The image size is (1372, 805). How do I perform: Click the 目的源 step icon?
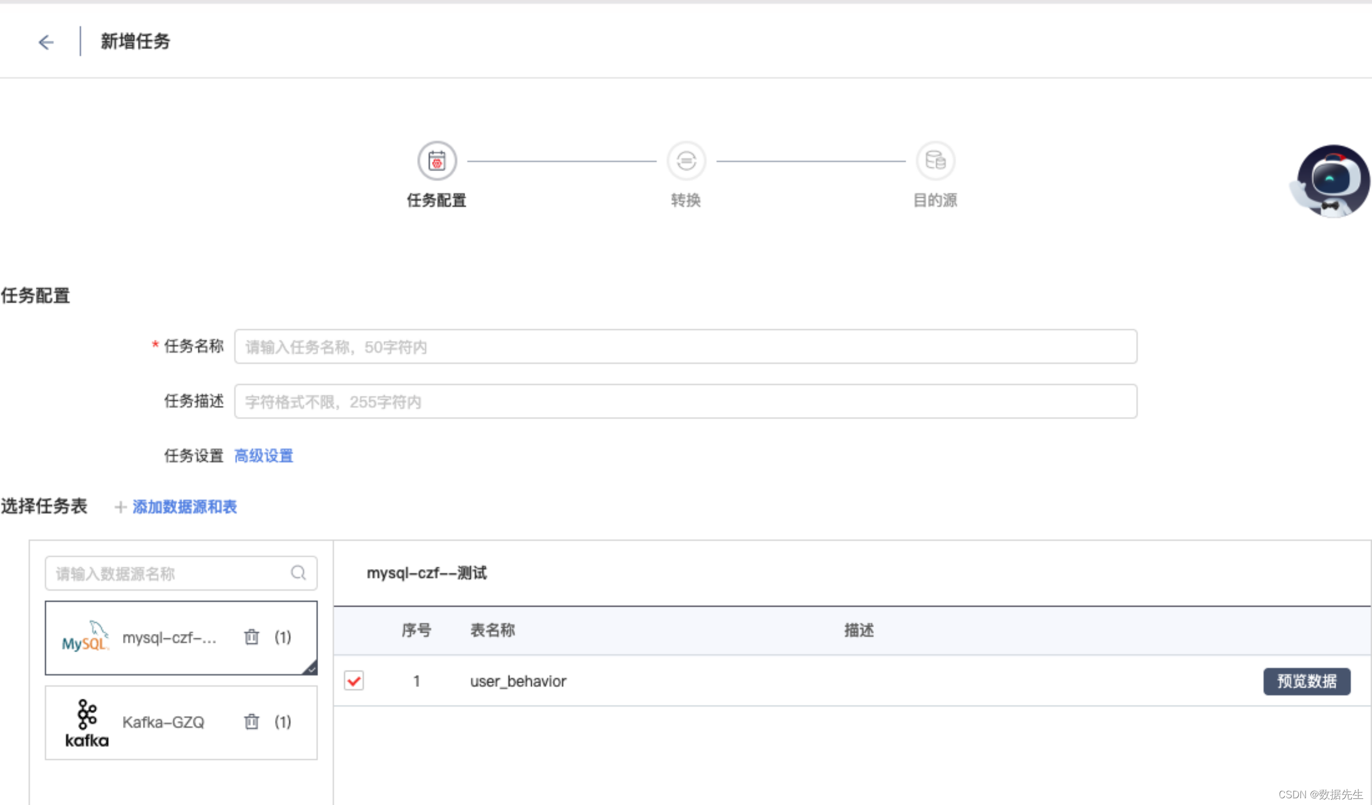pos(935,161)
